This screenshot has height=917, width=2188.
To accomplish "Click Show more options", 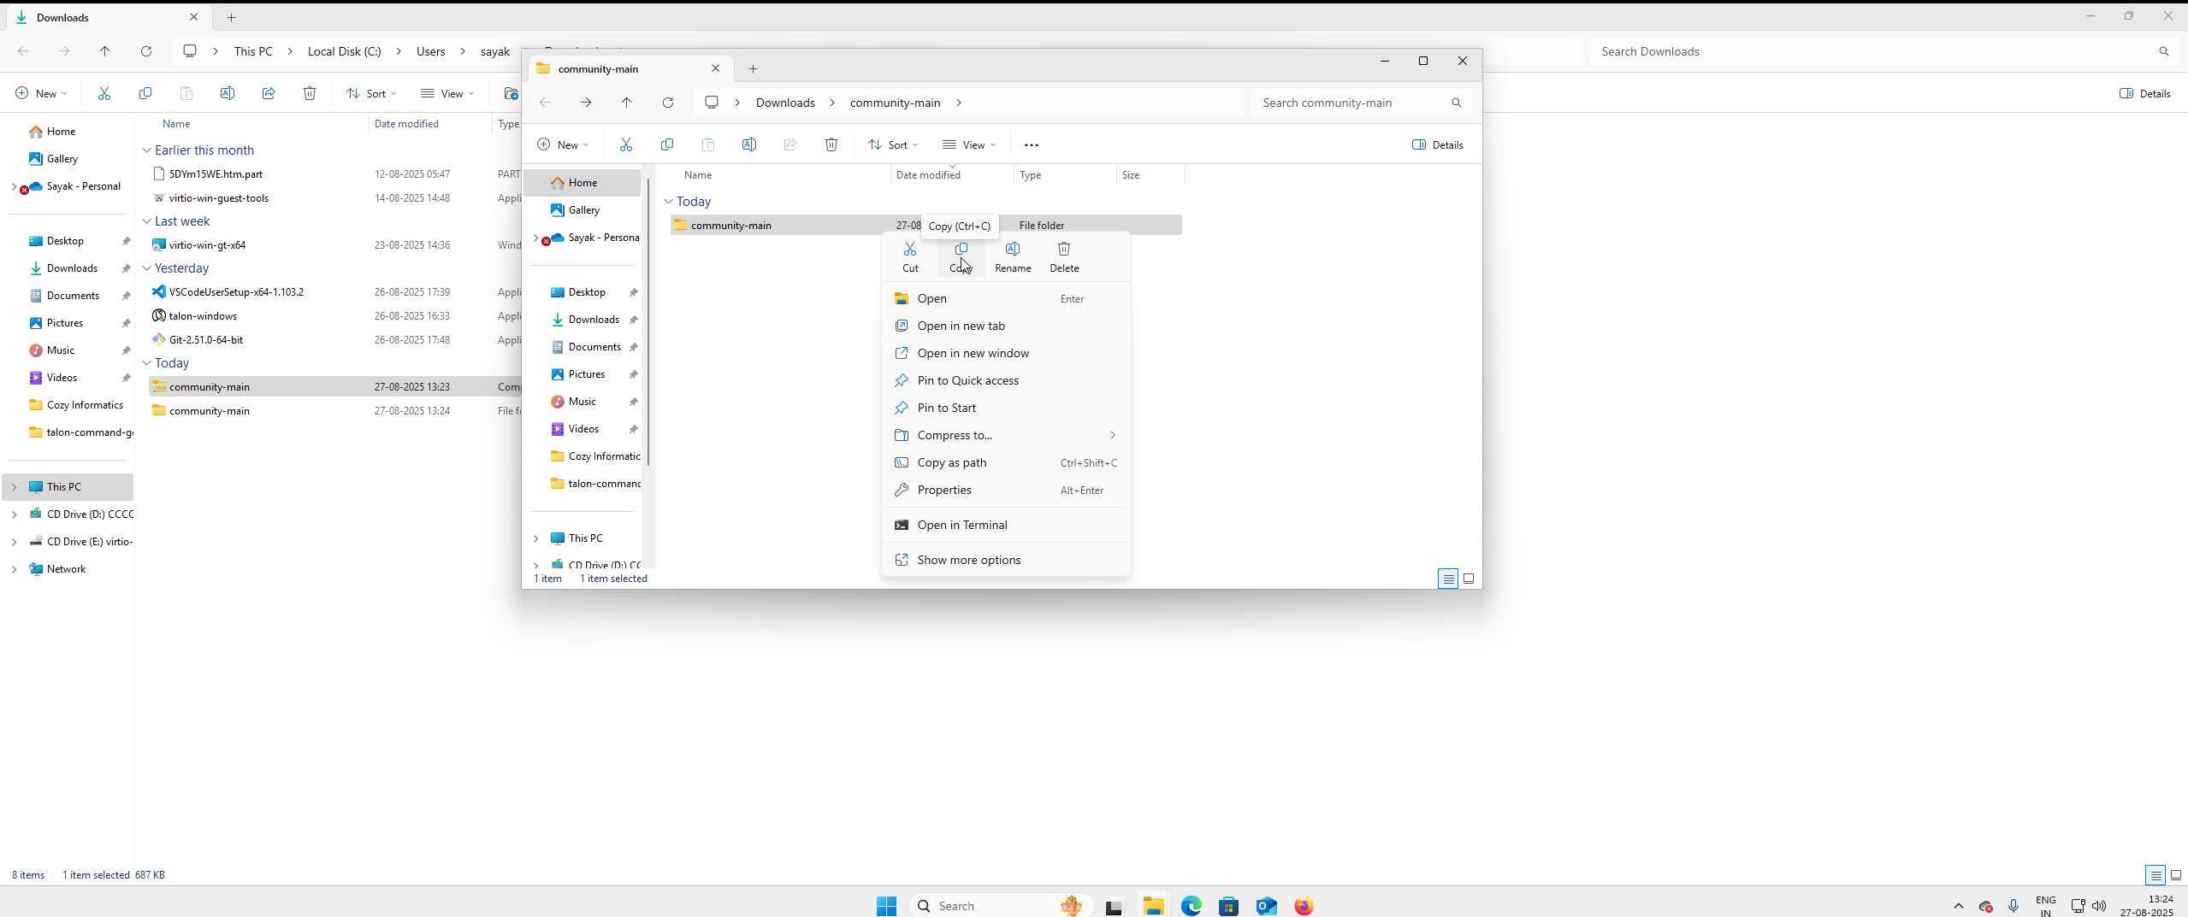I will click(1006, 560).
